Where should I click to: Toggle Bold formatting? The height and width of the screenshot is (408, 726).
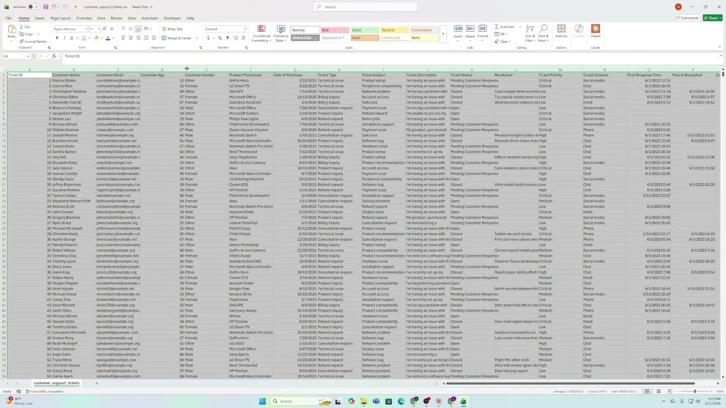click(x=57, y=38)
